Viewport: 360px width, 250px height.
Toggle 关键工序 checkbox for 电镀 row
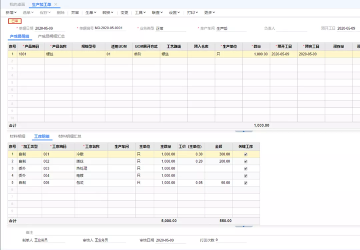246,176
